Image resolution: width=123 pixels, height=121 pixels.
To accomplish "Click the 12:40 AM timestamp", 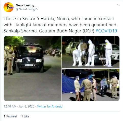I will point(10,106).
